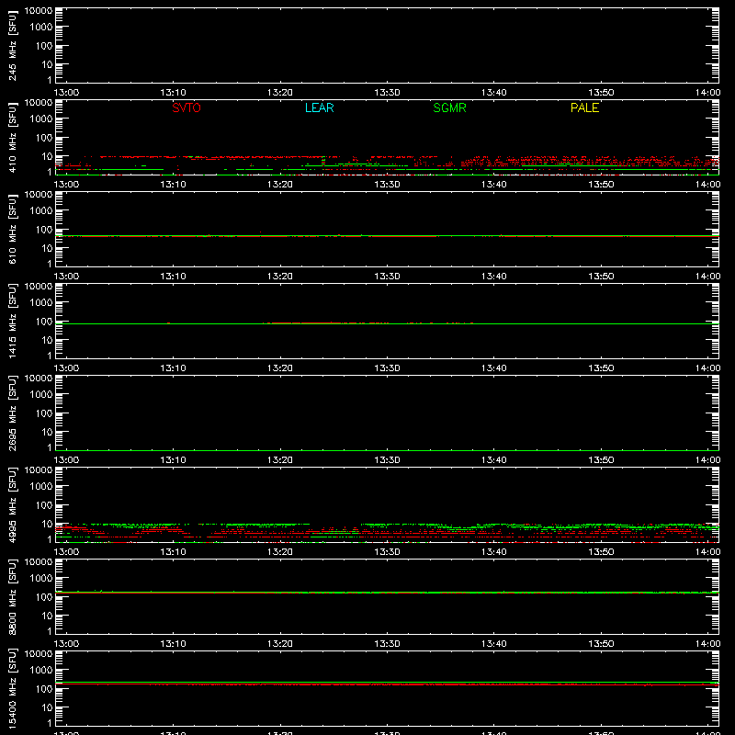
Task: Click the 13:10 tick under the 2695 MHz panel
Action: (x=173, y=460)
